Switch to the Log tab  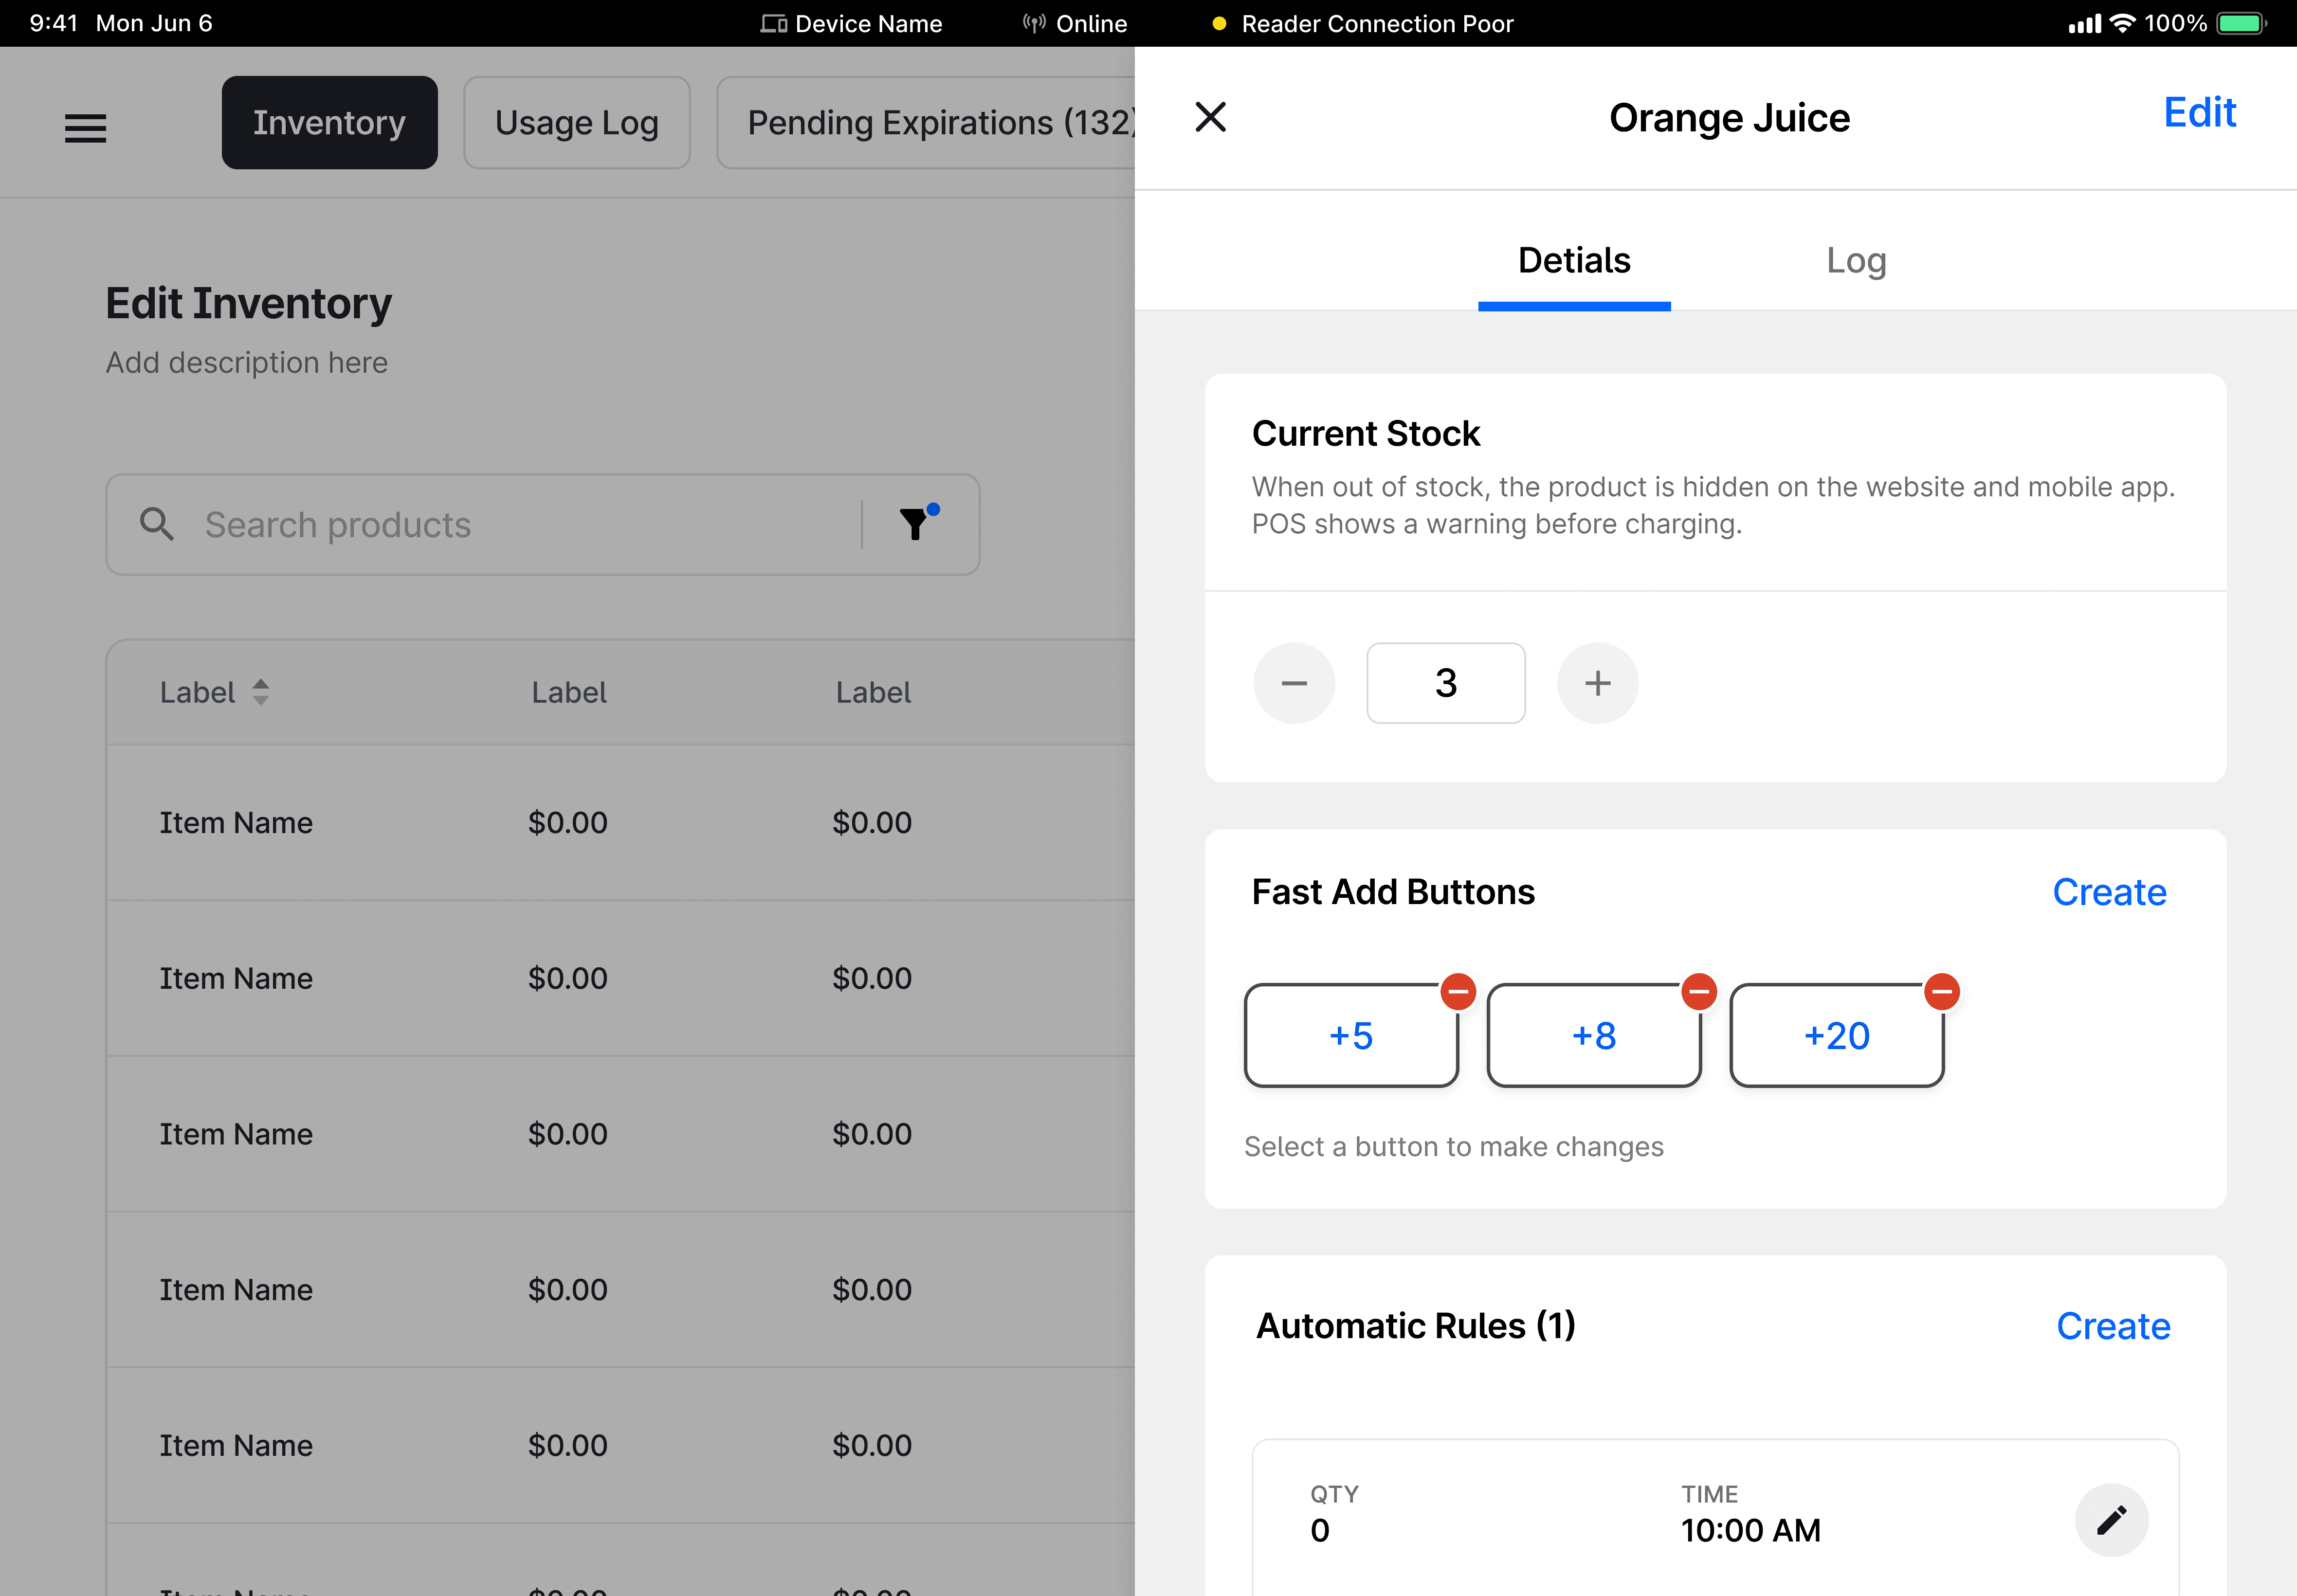click(x=1856, y=260)
